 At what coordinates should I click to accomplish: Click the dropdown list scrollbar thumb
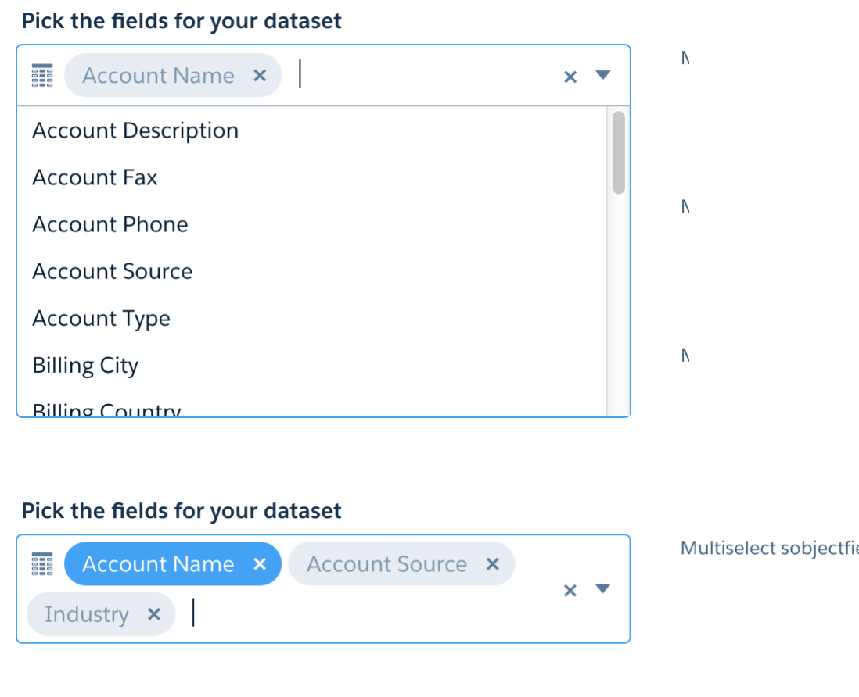(x=618, y=152)
